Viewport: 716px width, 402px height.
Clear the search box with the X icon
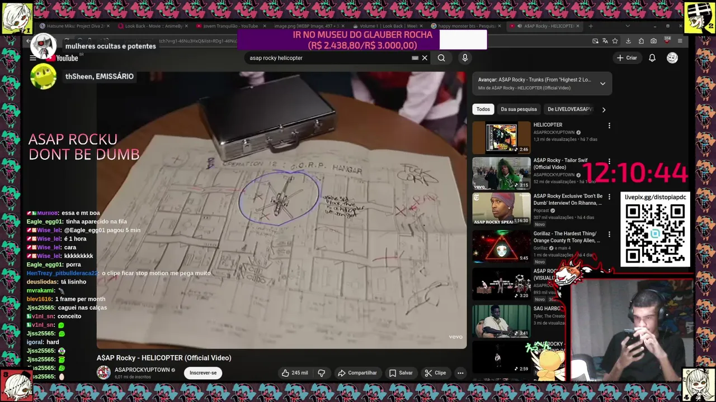[x=425, y=58]
